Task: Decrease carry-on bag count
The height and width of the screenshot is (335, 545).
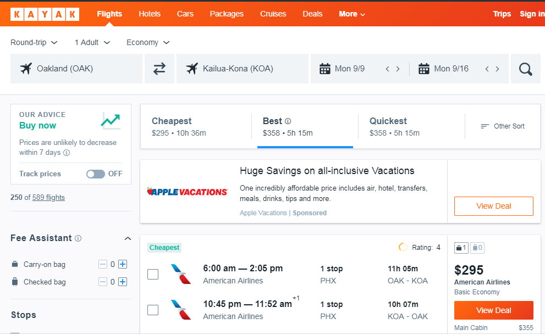Action: (x=103, y=264)
